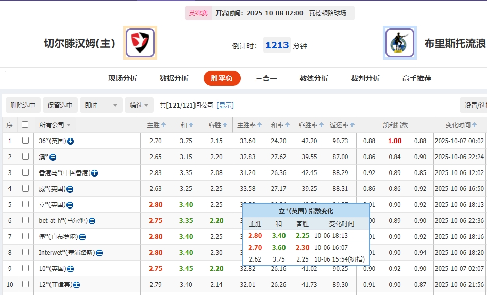The image size is (487, 295).
Task: Sort by 客胜率 column arrow
Action: click(321, 125)
